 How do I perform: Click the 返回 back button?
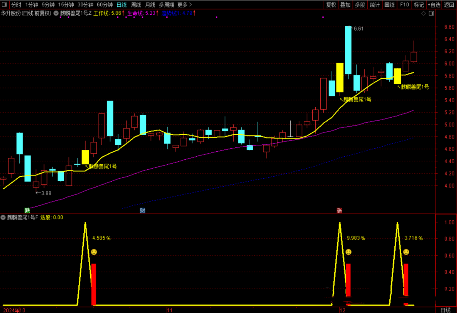pyautogui.click(x=449, y=5)
